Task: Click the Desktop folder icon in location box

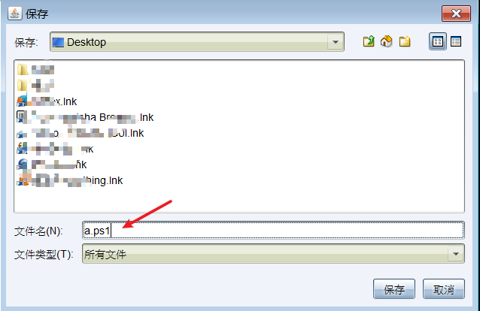Action: pos(58,42)
